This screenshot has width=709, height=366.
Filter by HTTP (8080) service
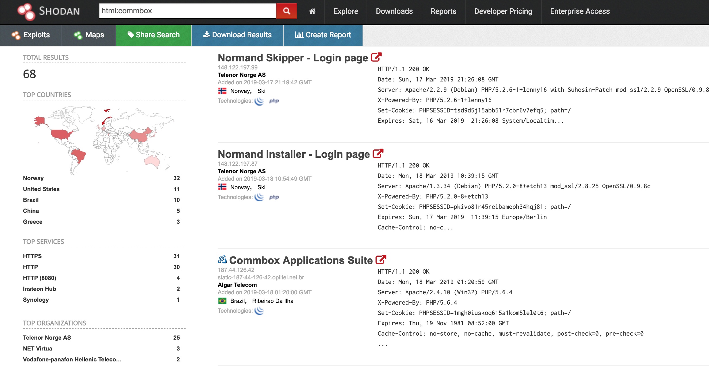[39, 278]
